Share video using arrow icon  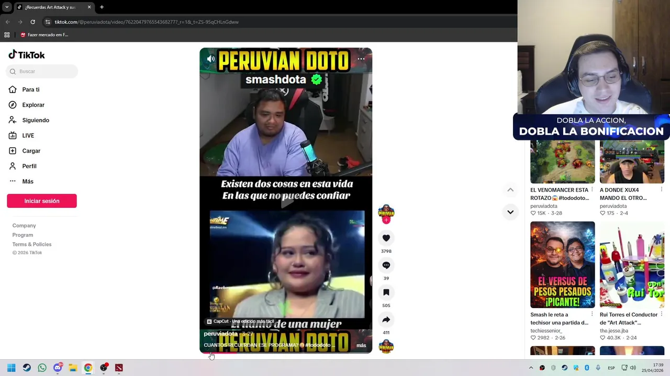coord(386,320)
